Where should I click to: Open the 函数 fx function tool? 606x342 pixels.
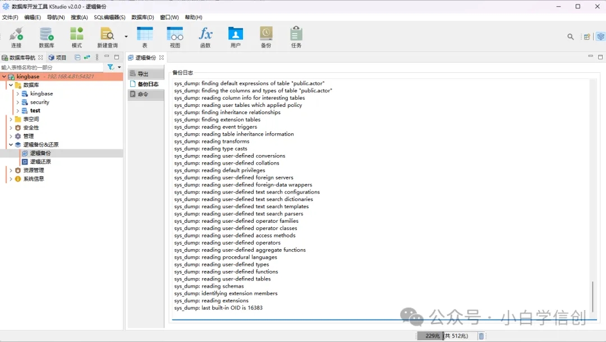point(205,37)
